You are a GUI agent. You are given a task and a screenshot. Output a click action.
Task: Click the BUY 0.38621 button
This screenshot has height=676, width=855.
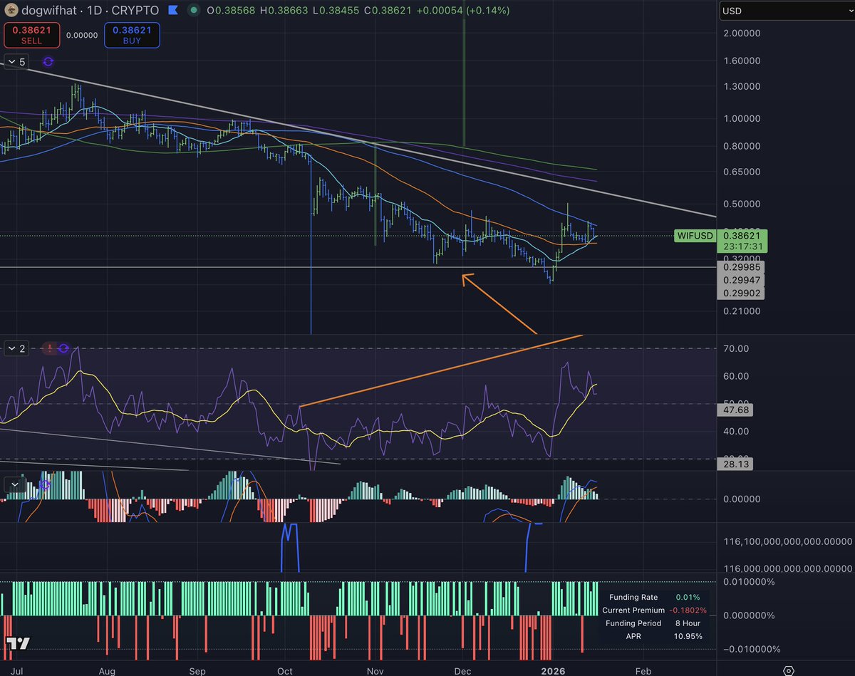coord(132,35)
